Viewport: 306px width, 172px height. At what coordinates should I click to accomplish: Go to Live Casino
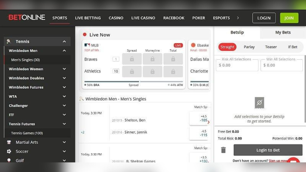click(x=143, y=18)
